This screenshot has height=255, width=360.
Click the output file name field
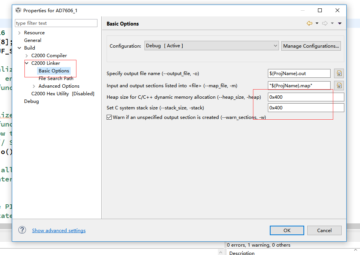pos(299,74)
